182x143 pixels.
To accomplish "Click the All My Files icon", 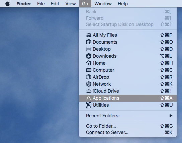I will (x=89, y=35).
